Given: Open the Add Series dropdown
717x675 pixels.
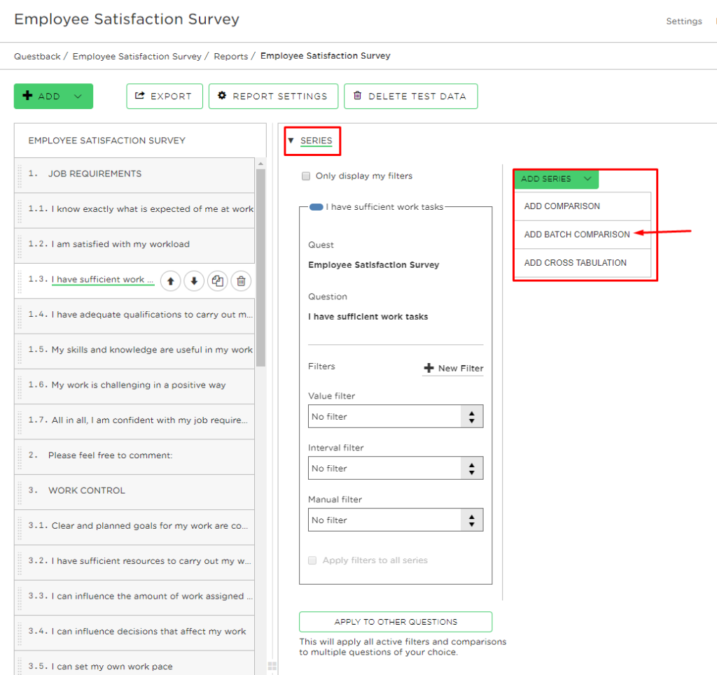Looking at the screenshot, I should pos(556,179).
